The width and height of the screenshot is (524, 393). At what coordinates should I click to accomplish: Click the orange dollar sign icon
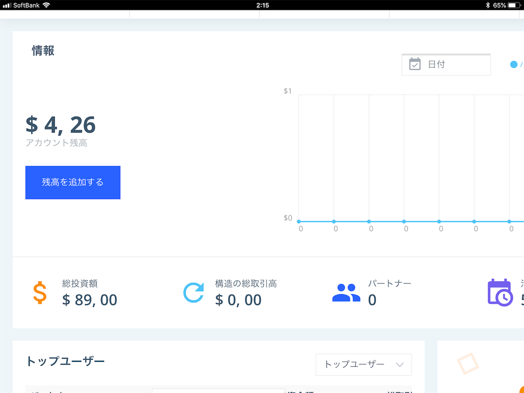pyautogui.click(x=40, y=293)
